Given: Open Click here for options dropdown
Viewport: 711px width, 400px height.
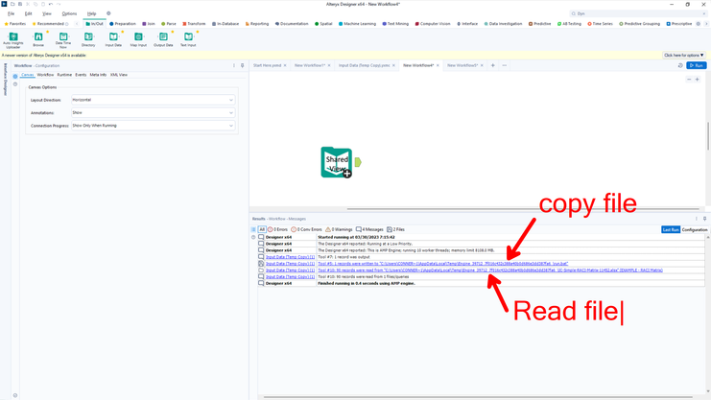Looking at the screenshot, I should 683,55.
